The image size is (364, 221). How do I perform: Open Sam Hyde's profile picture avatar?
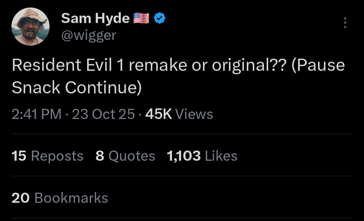(x=30, y=27)
